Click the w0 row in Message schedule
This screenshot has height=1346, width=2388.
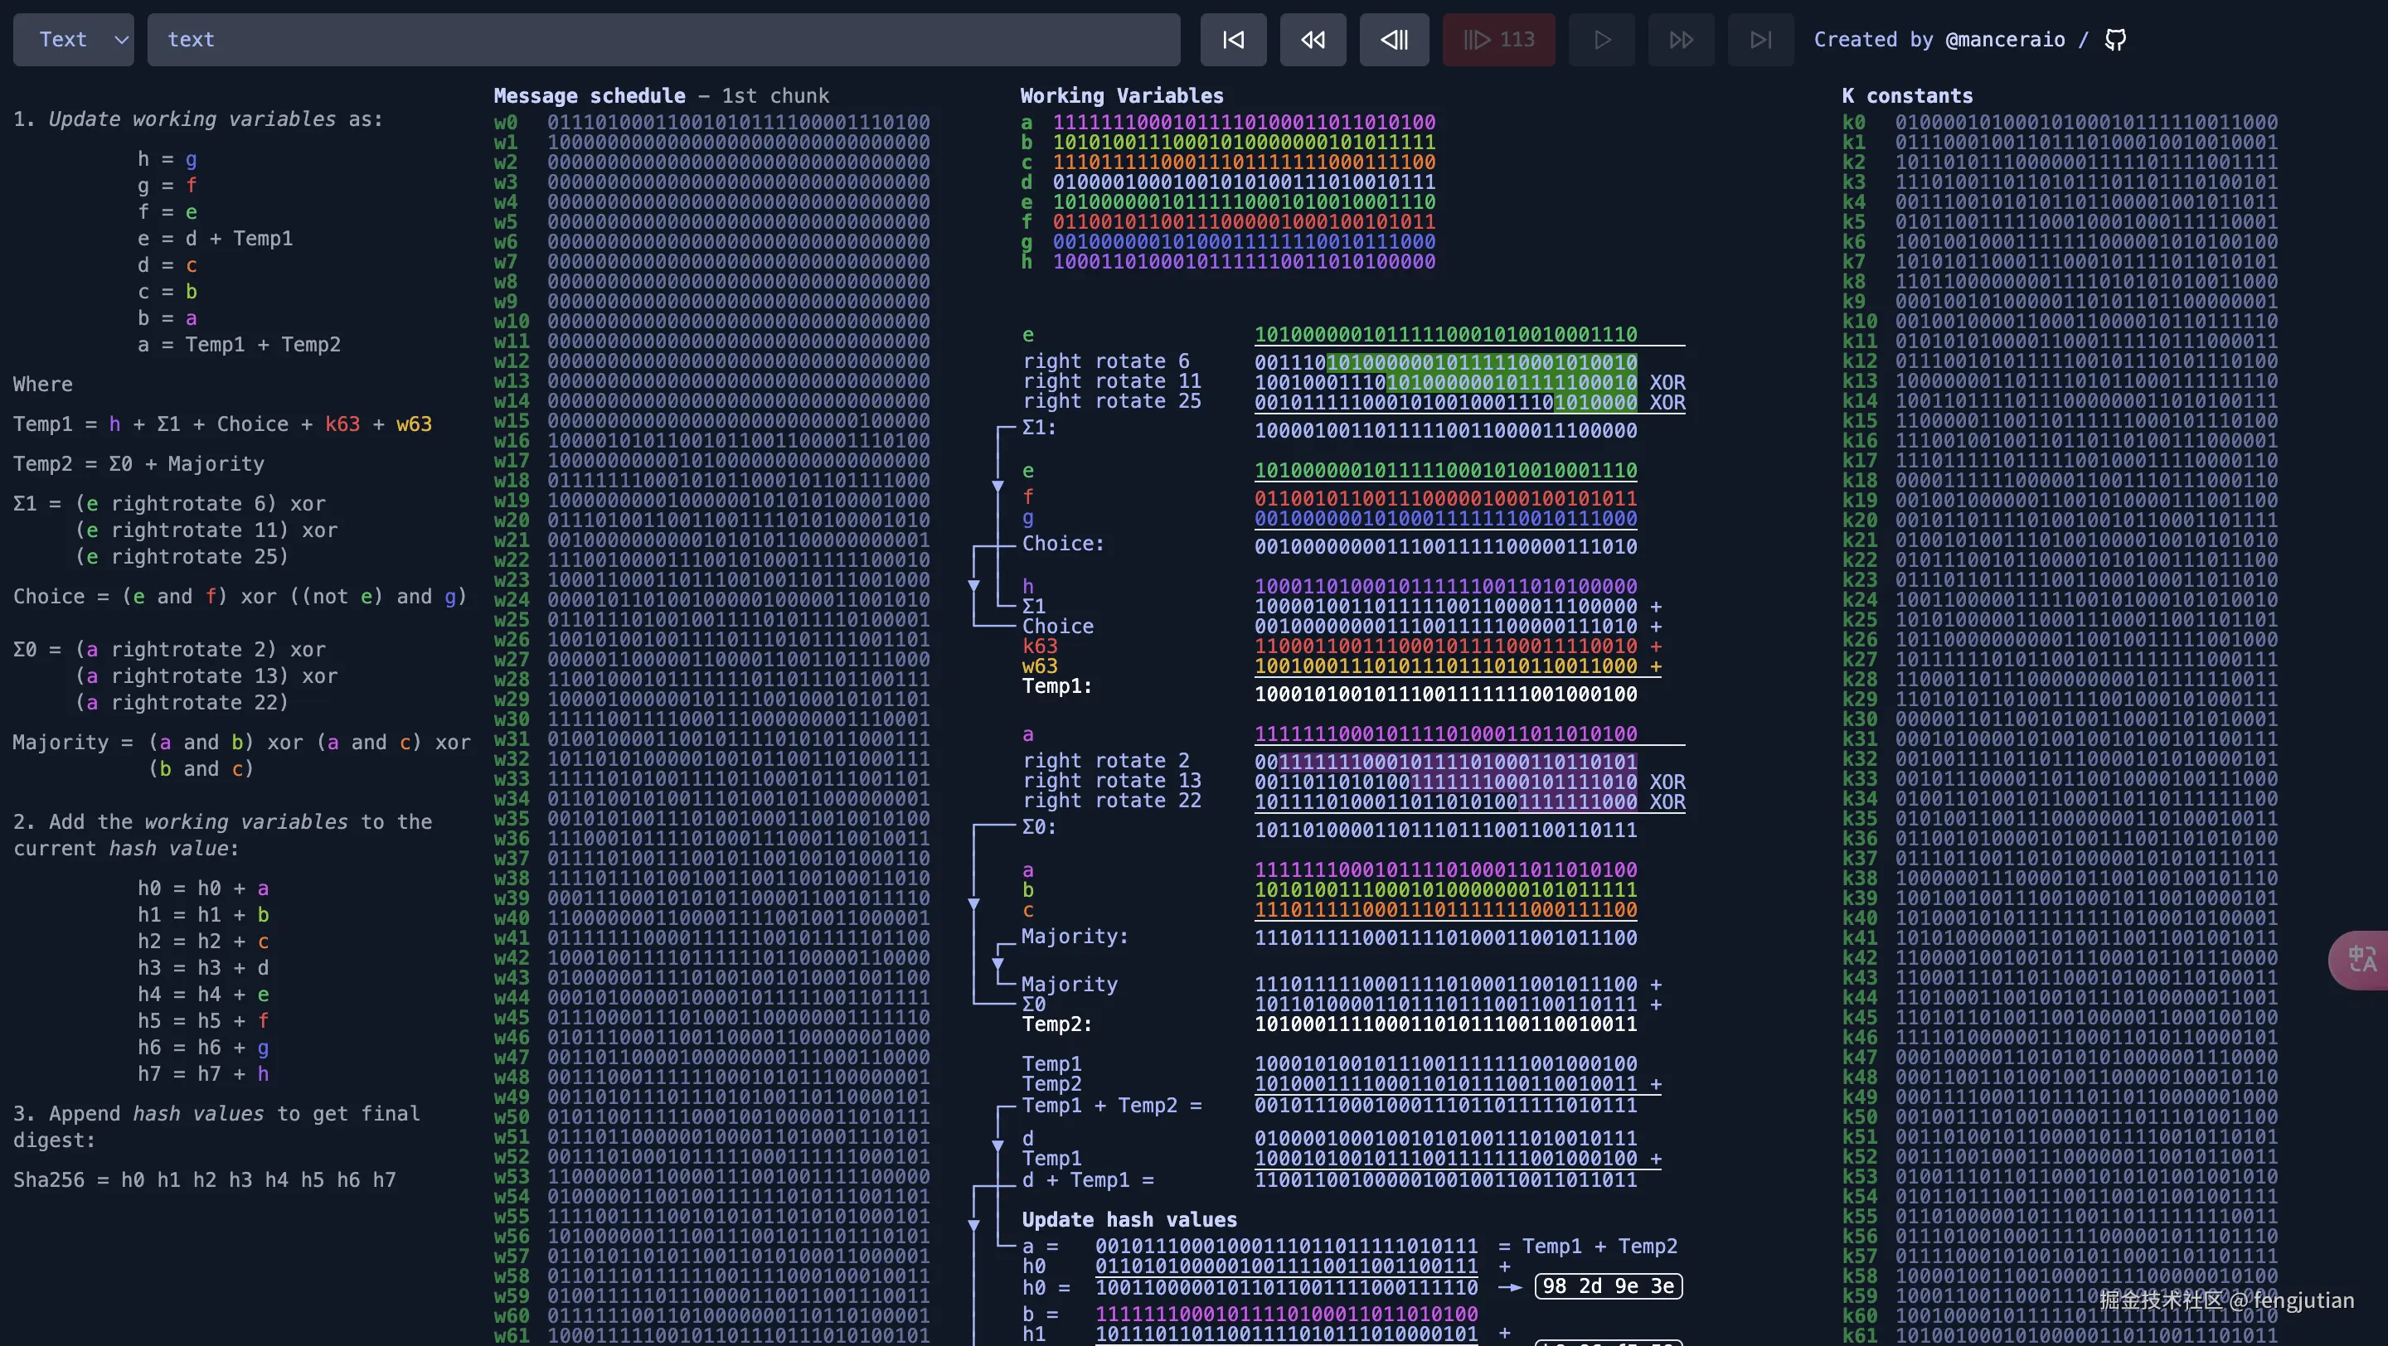(x=711, y=123)
